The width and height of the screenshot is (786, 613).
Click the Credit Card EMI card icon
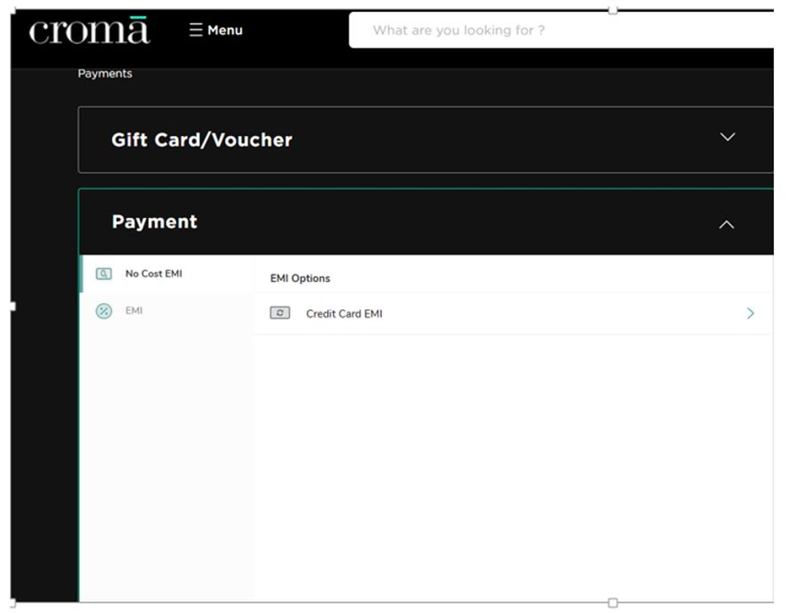coord(280,314)
